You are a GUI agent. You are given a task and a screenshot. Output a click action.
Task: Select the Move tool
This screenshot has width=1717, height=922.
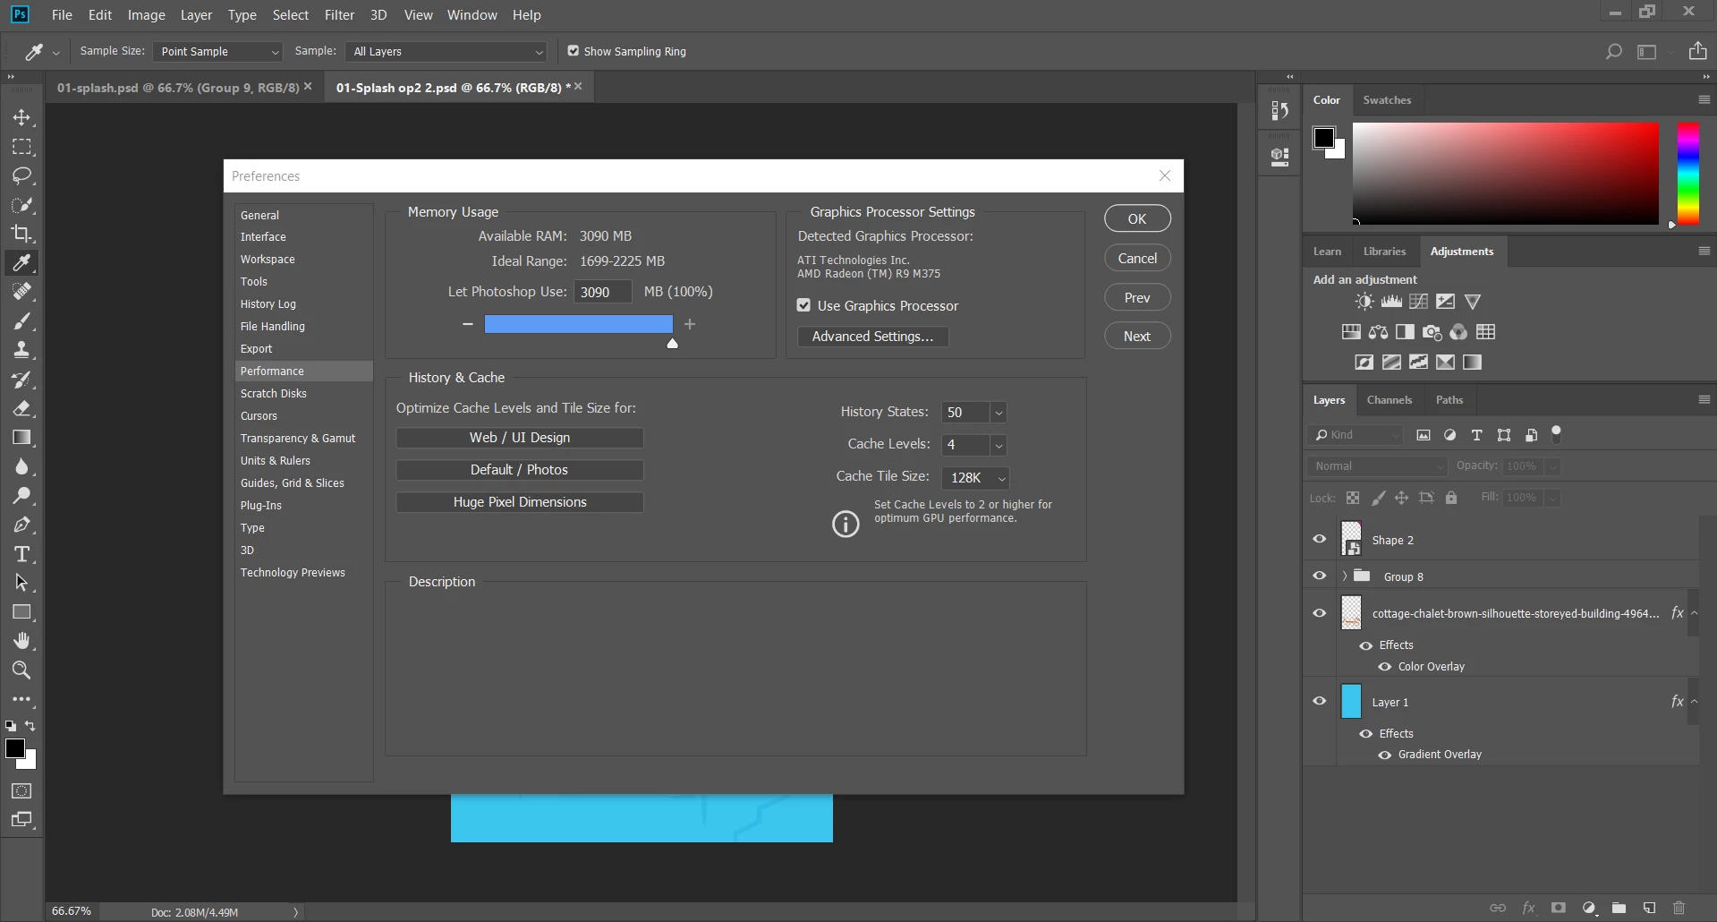[21, 117]
